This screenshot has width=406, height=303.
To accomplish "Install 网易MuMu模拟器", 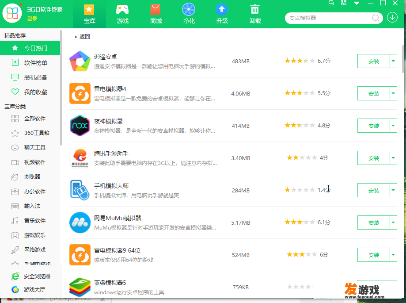I will pyautogui.click(x=374, y=222).
